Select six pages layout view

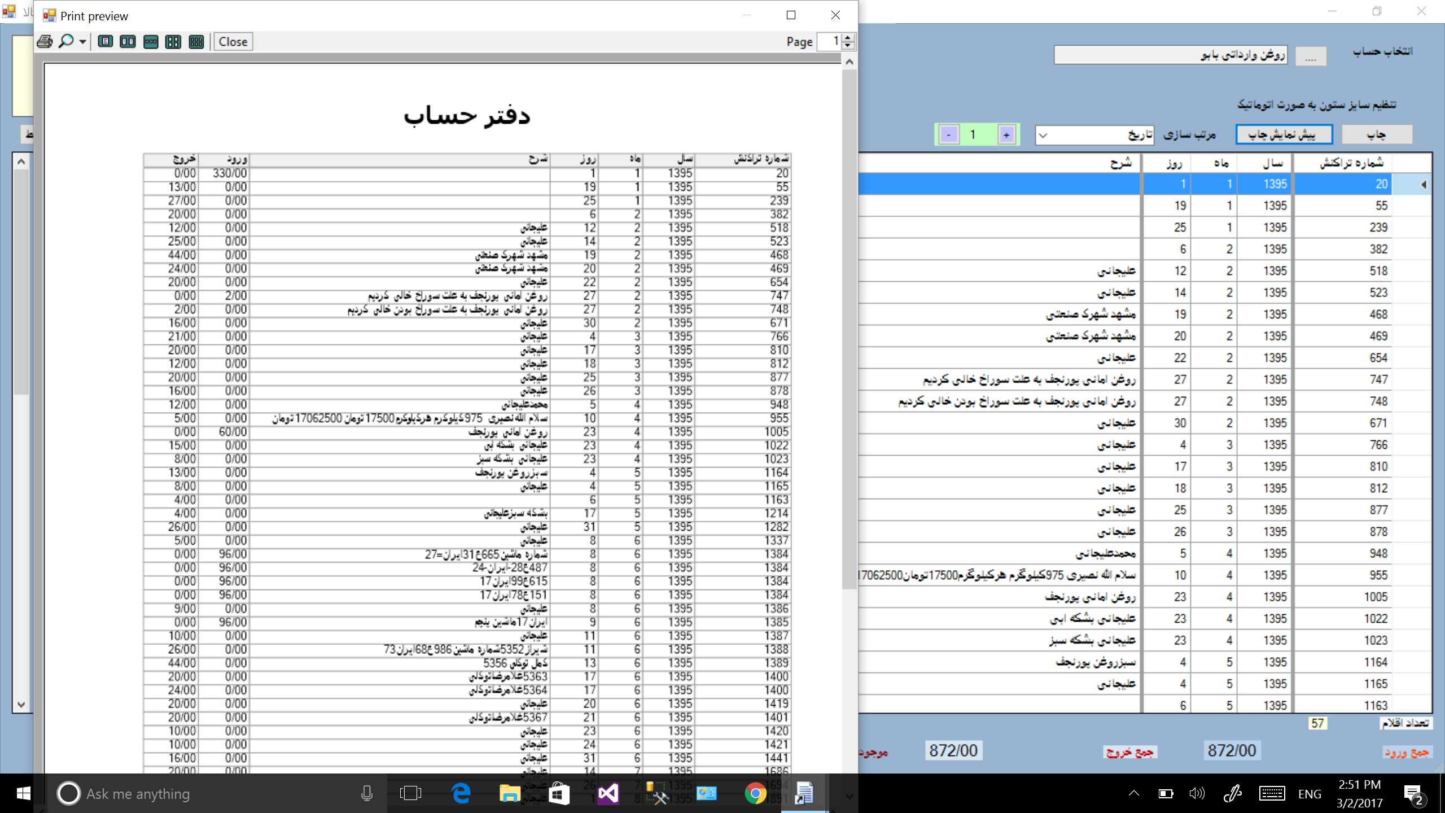tap(196, 41)
